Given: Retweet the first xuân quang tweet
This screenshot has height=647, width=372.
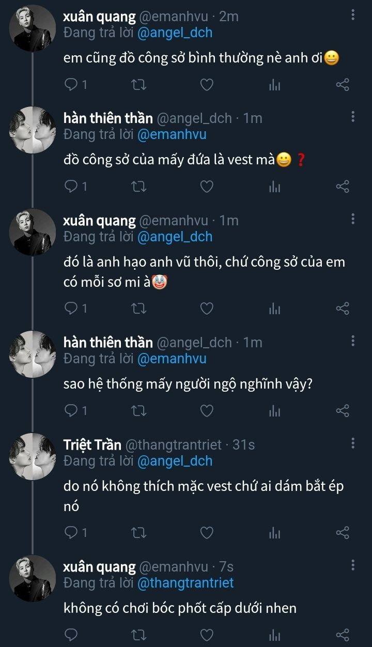Looking at the screenshot, I should 139,84.
